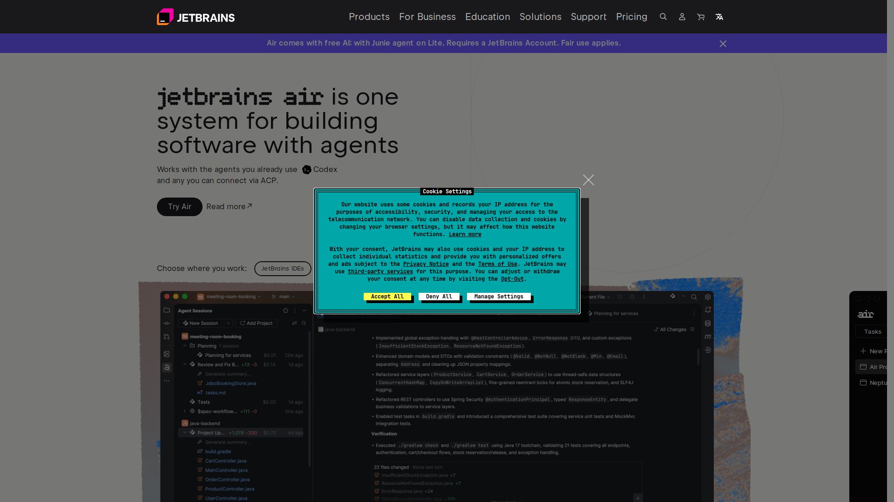Expand the $spec-workflow session node

click(185, 411)
